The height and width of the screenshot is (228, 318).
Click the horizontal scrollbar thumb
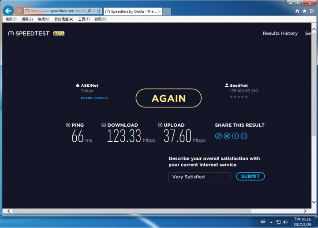point(132,211)
